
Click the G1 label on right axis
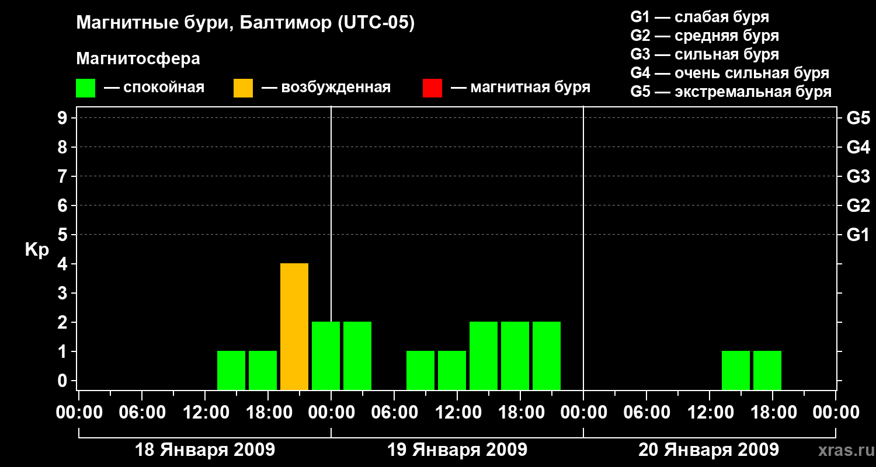pyautogui.click(x=858, y=235)
